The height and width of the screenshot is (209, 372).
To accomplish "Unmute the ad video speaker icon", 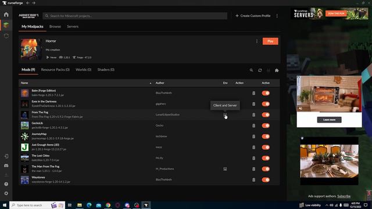I will 301,109.
